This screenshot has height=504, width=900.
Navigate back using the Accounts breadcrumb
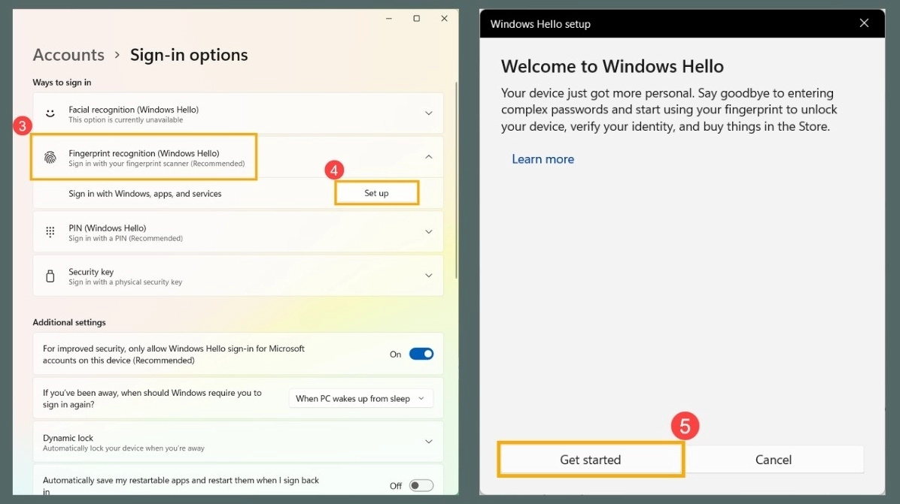tap(68, 54)
